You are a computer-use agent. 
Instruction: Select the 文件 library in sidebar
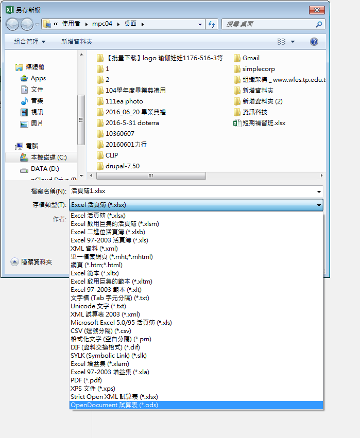coord(32,90)
